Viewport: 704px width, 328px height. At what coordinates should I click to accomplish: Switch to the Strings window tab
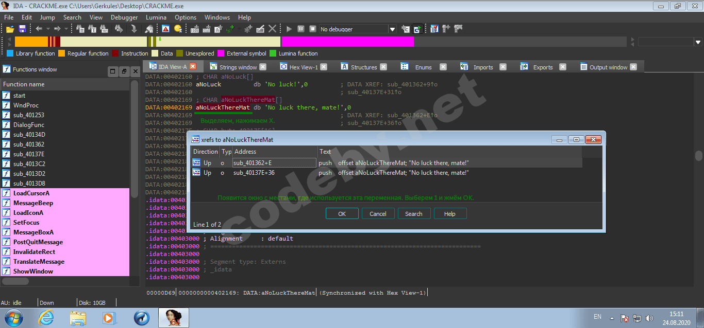click(238, 67)
